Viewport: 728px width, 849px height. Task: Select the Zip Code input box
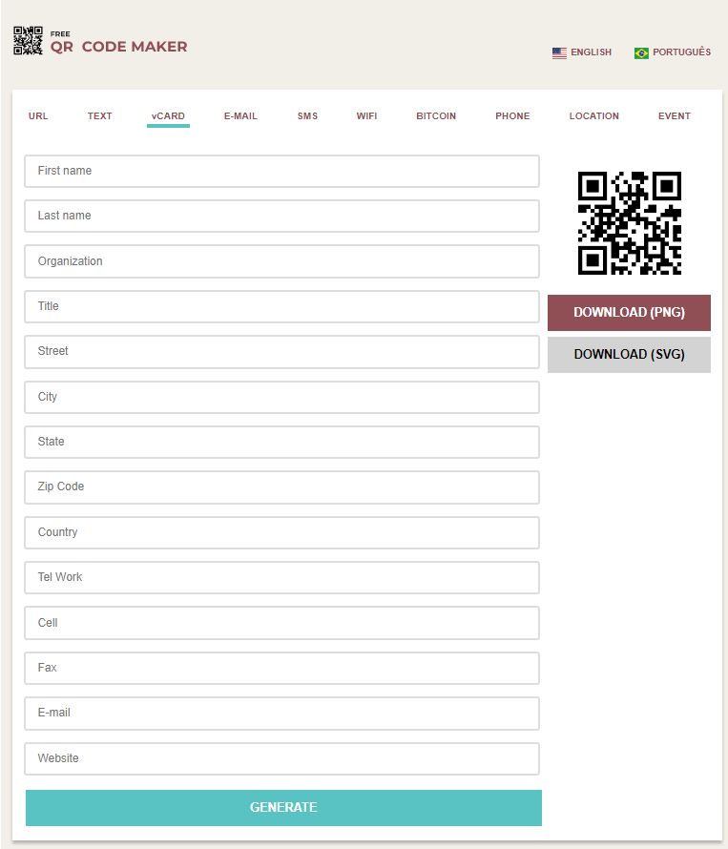click(x=281, y=487)
